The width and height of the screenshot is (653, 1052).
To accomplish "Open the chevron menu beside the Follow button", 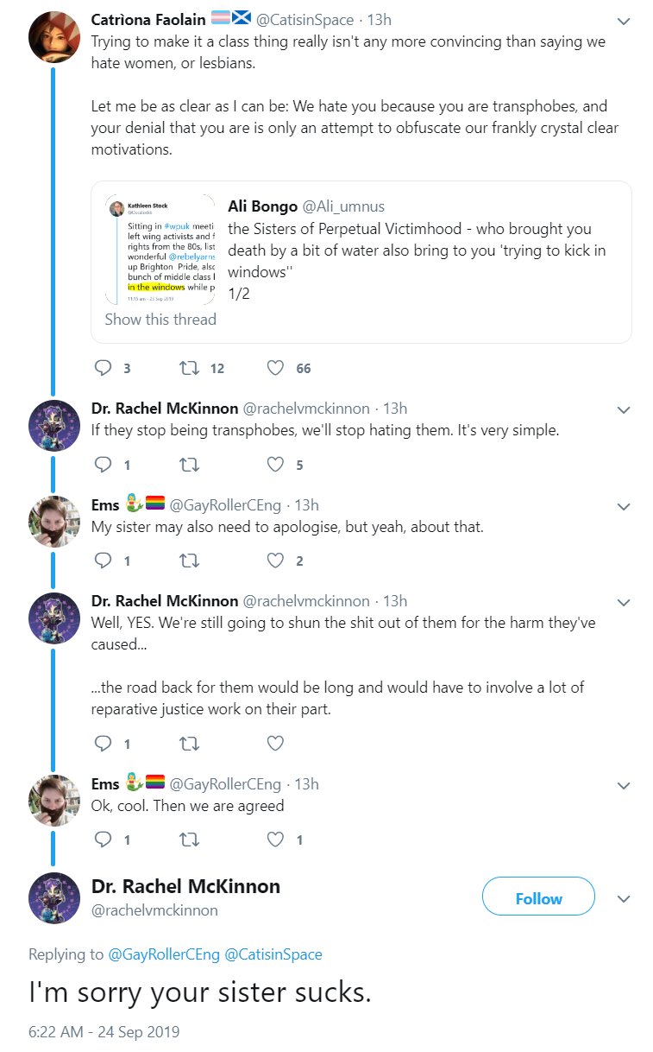I will (x=624, y=898).
